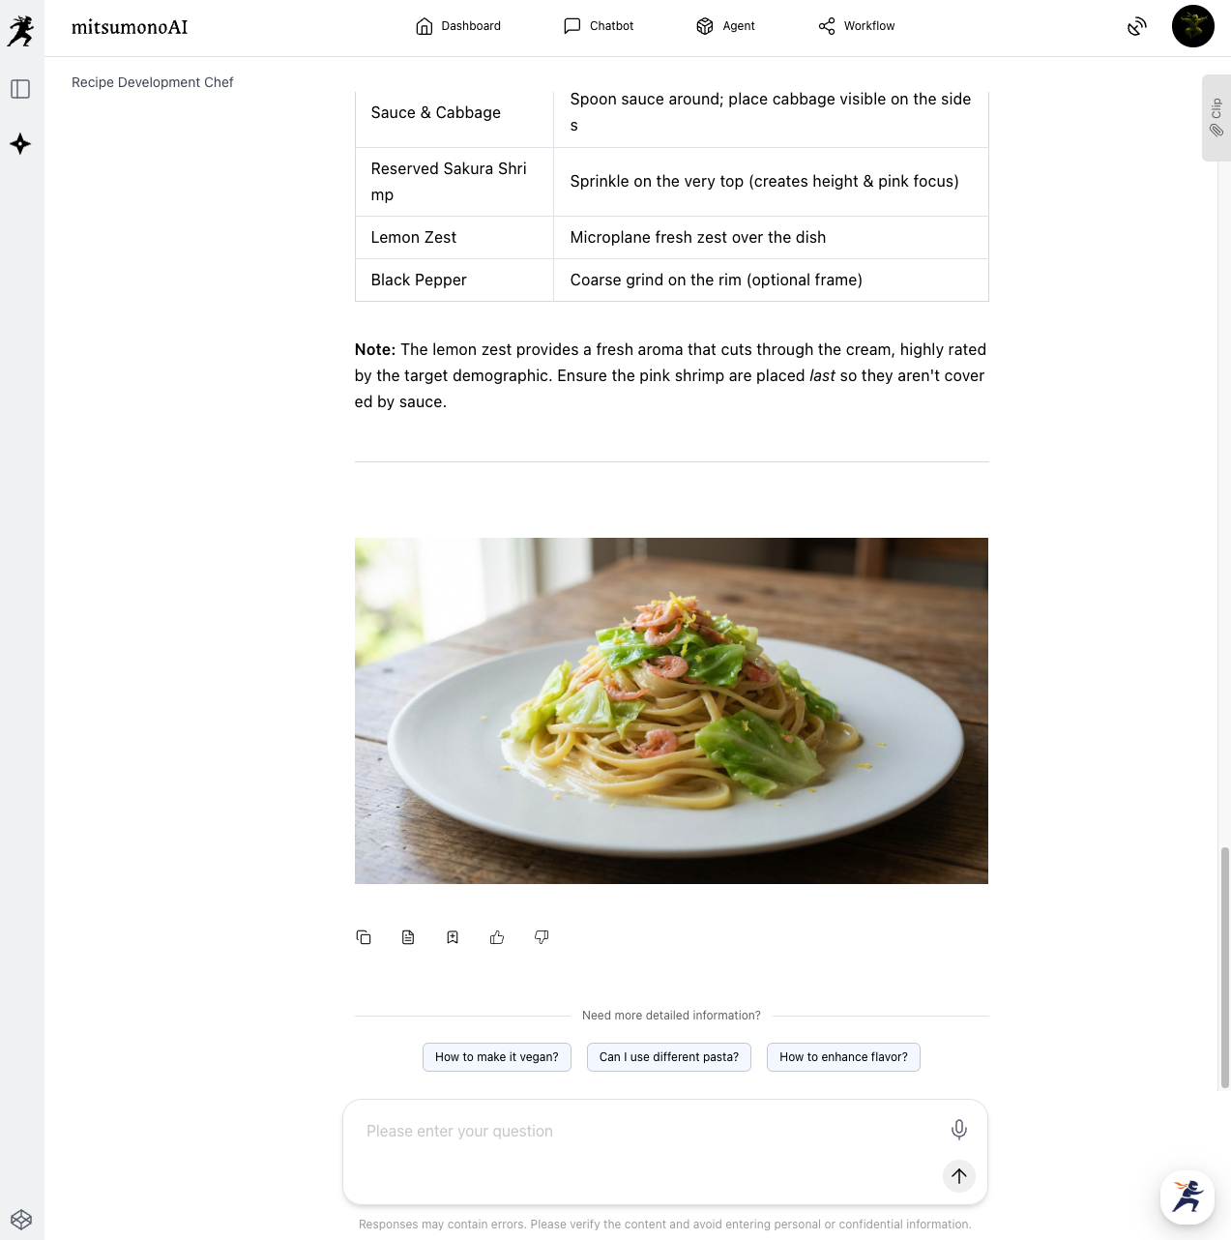The image size is (1231, 1240).
Task: Click the vertical chat scrollbar
Action: 1225,967
